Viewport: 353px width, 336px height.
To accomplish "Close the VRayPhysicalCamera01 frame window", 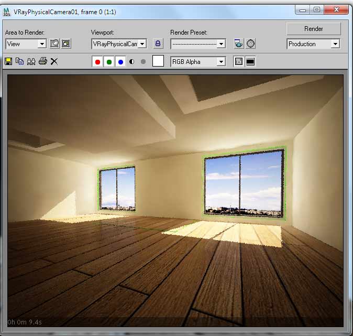I will point(336,9).
